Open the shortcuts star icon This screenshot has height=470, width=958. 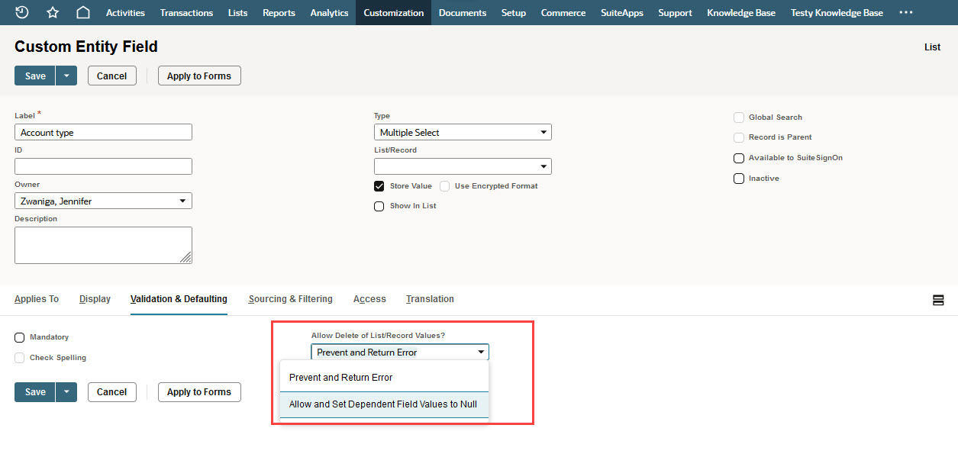(x=52, y=12)
